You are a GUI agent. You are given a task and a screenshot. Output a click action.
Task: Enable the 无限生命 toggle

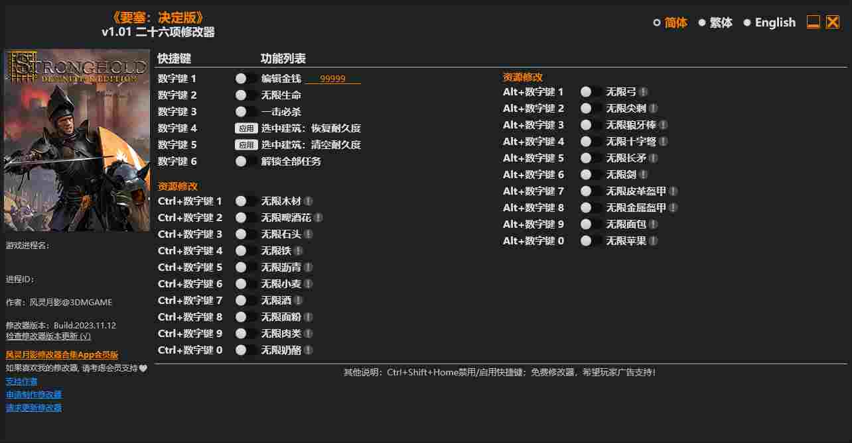click(x=246, y=95)
